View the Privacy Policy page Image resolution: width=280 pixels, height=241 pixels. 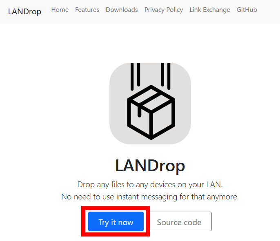coord(164,10)
